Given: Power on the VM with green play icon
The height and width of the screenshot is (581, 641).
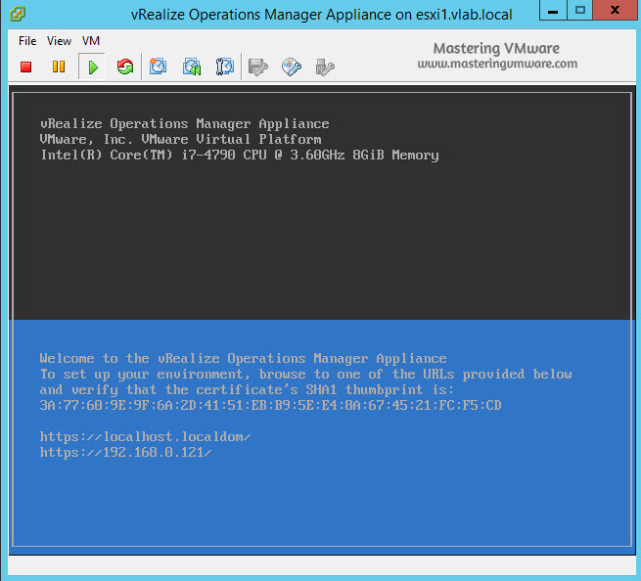Looking at the screenshot, I should coord(93,67).
